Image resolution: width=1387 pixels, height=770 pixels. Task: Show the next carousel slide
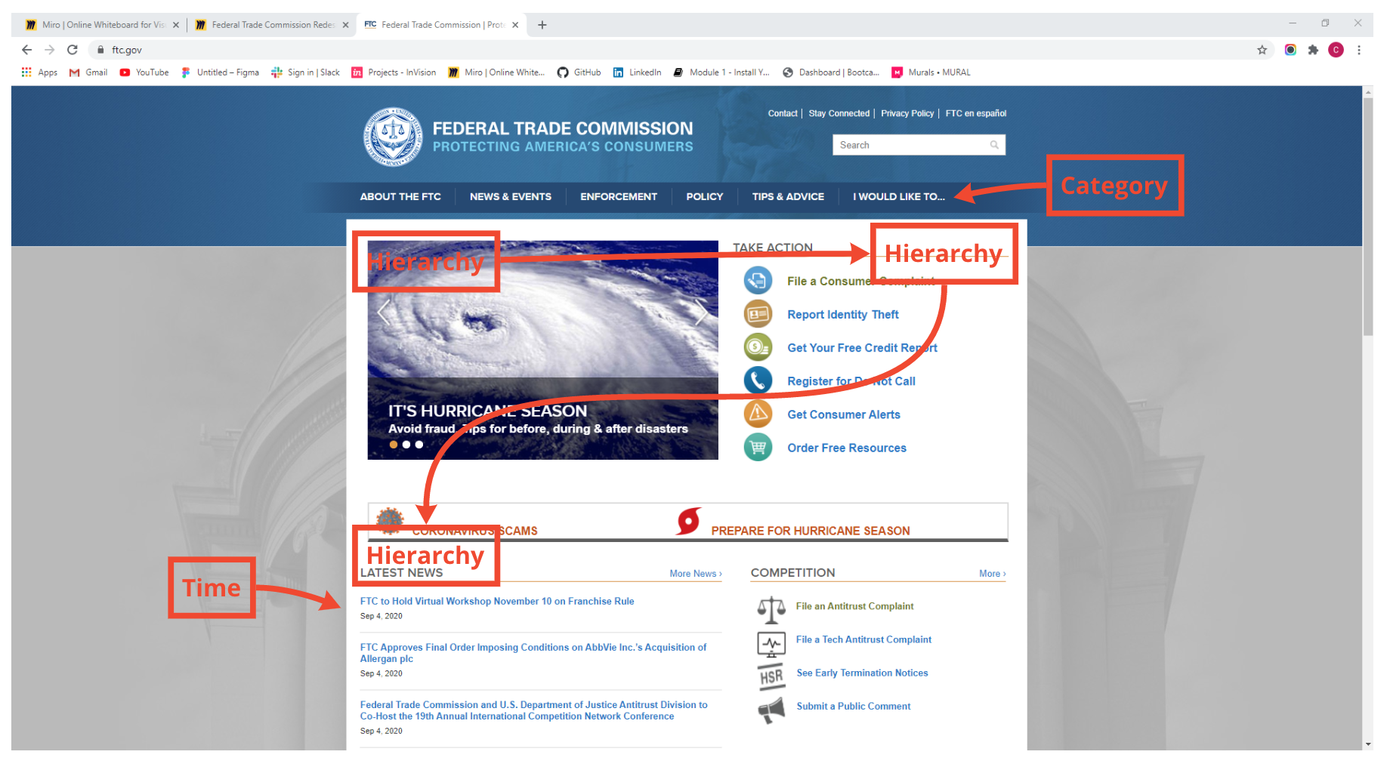pos(701,312)
